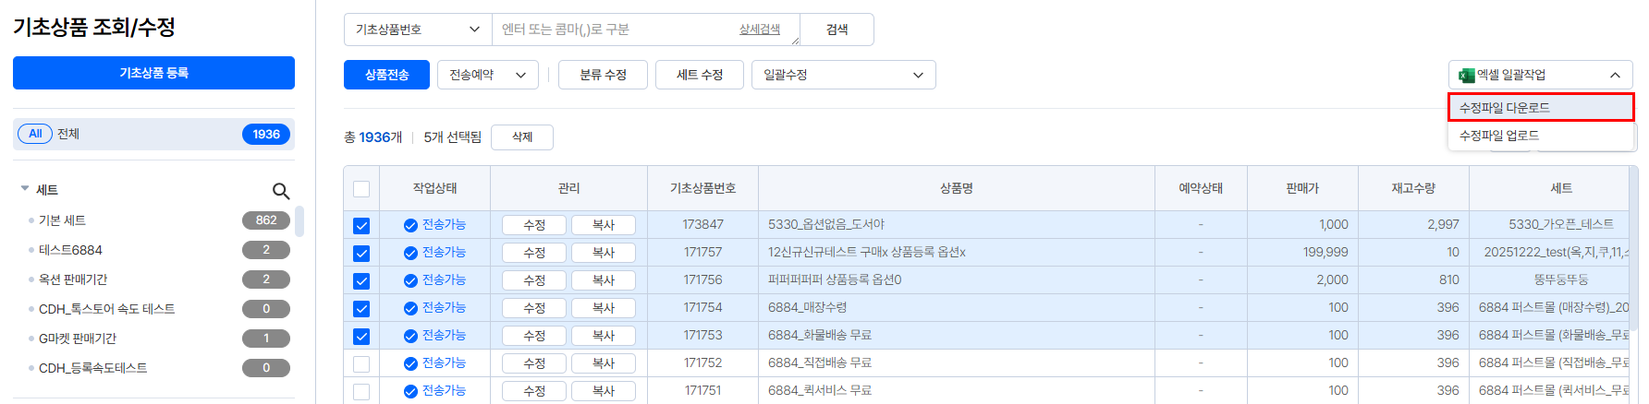Collapse the 세트 tree section arrow
Viewport: 1649px width, 404px height.
pos(25,189)
